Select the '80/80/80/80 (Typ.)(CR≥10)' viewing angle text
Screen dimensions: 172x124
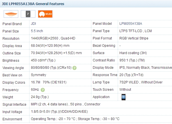pos(51,68)
